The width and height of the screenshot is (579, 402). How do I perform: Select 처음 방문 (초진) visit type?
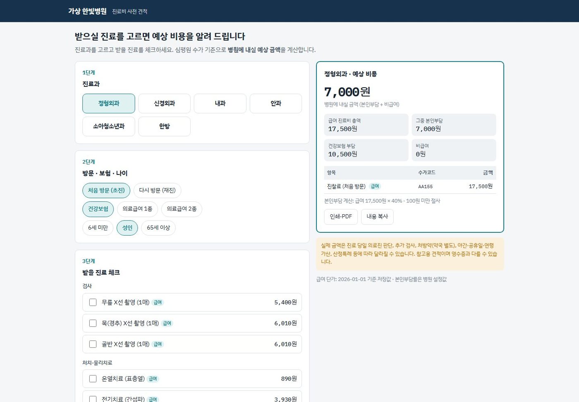coord(106,190)
